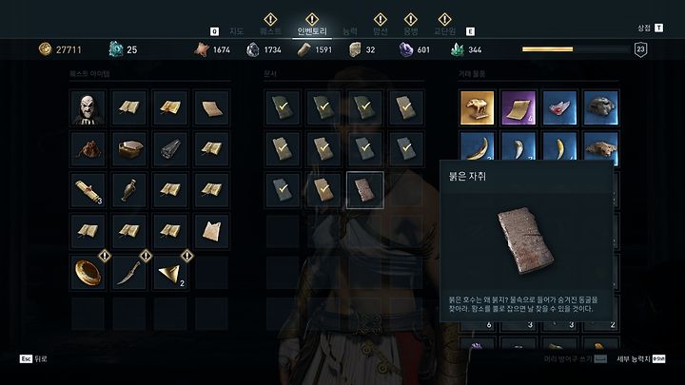Select the golden triangle item with count 2
Image resolution: width=685 pixels, height=385 pixels.
tap(170, 273)
